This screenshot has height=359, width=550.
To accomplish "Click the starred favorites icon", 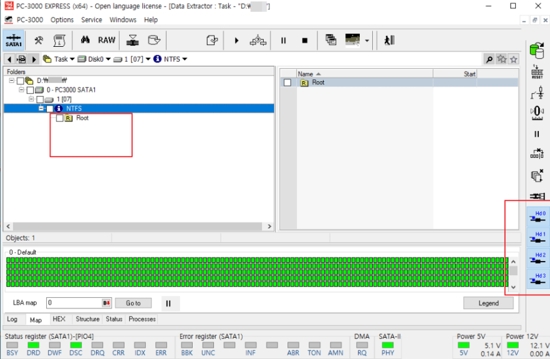I will coord(502,59).
